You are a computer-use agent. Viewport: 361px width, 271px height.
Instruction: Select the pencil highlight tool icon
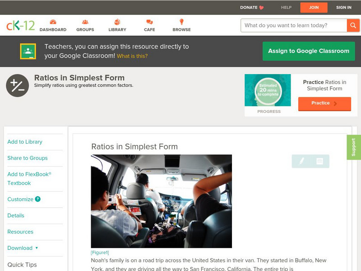click(301, 161)
